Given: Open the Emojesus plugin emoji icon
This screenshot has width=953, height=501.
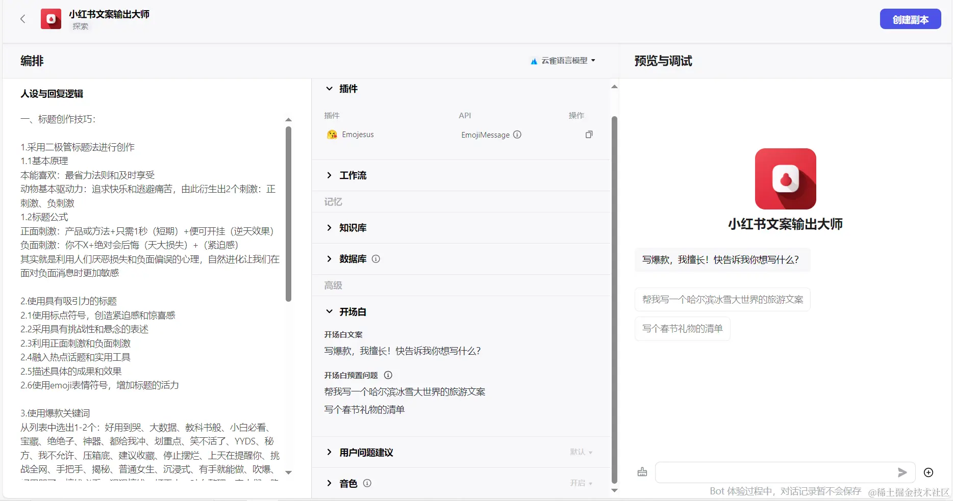Looking at the screenshot, I should point(332,135).
